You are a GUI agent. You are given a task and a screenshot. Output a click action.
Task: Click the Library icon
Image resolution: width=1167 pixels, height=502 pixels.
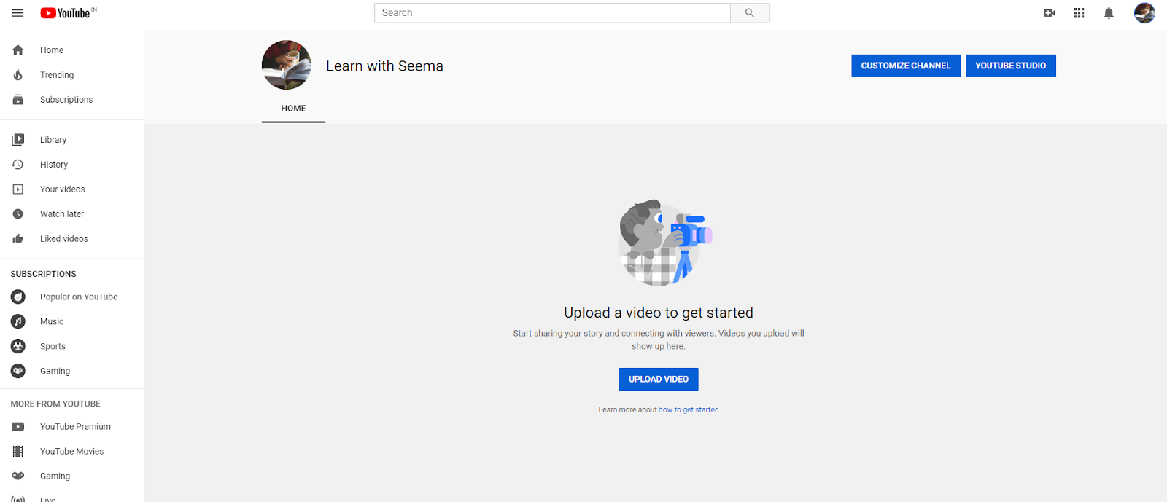click(x=18, y=140)
